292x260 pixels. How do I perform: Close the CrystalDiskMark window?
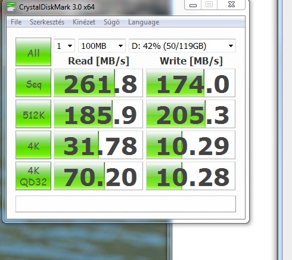(231, 5)
